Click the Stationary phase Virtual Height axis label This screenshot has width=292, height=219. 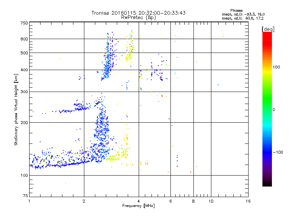16,110
